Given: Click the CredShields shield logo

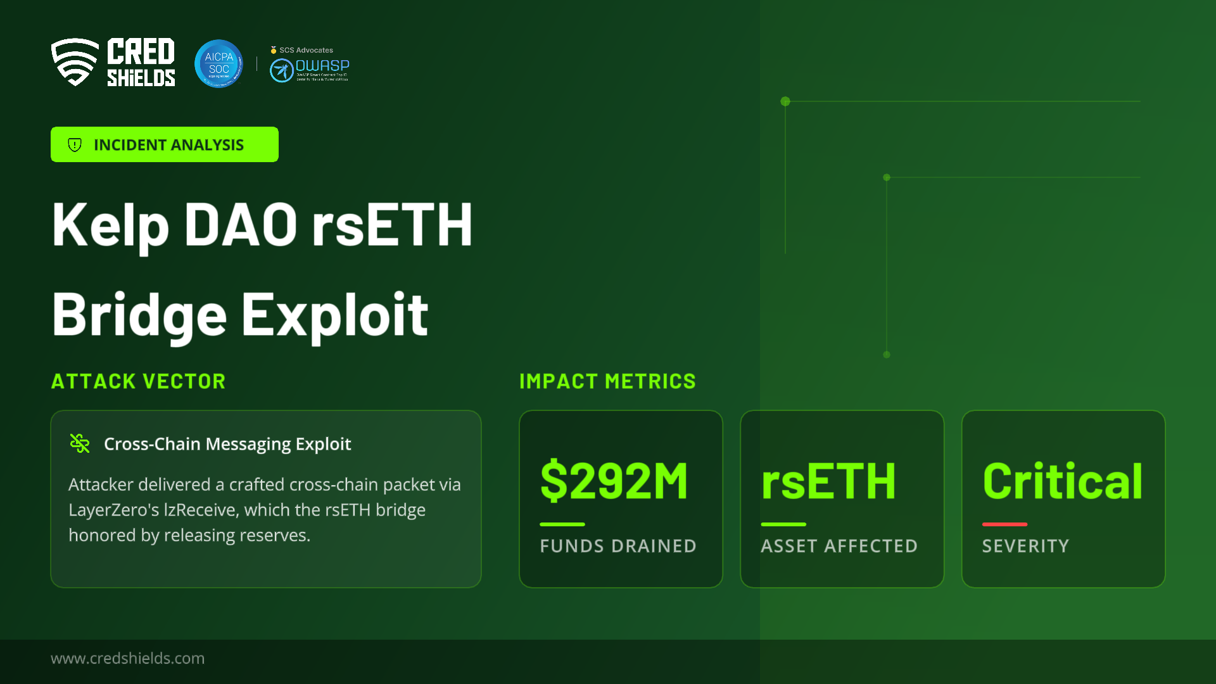Looking at the screenshot, I should point(74,62).
